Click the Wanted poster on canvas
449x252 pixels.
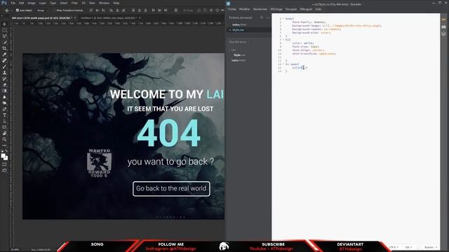coord(99,163)
